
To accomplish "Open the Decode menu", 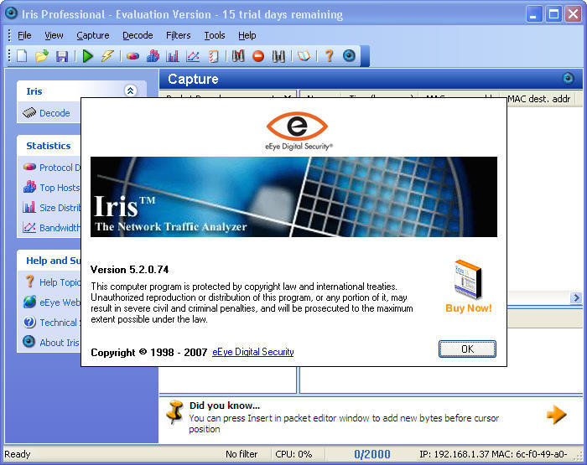I will [x=138, y=35].
